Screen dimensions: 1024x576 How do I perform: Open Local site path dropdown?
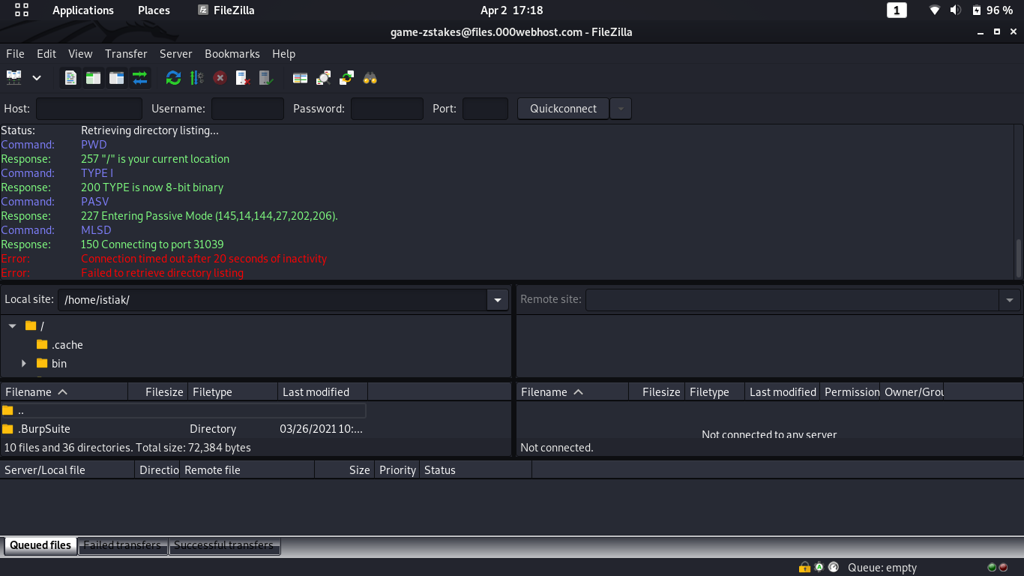498,300
